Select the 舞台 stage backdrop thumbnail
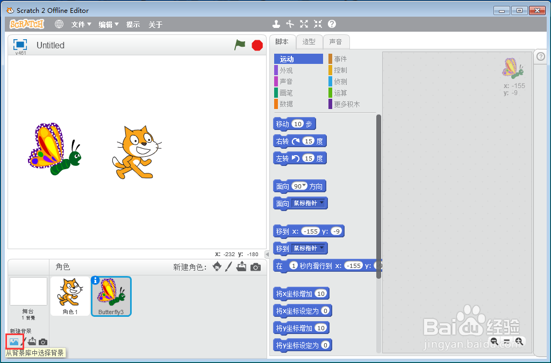The height and width of the screenshot is (363, 551). coord(28,292)
